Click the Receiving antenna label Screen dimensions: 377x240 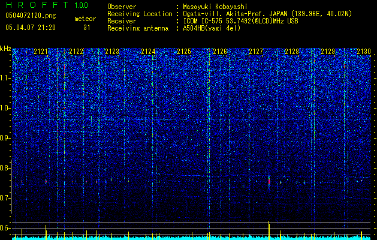click(x=138, y=28)
